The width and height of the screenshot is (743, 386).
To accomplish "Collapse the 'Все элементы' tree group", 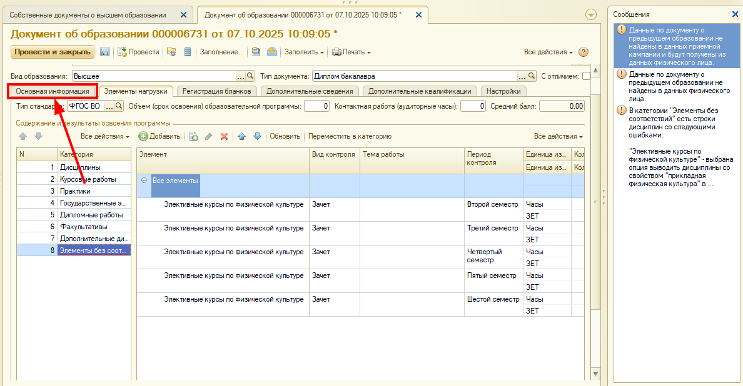I will pyautogui.click(x=144, y=181).
